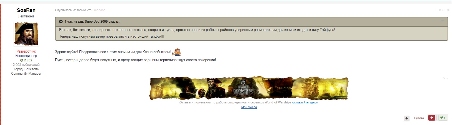This screenshot has height=125, width=452.
Task: Click the share icon next to #36
Action: click(x=448, y=10)
